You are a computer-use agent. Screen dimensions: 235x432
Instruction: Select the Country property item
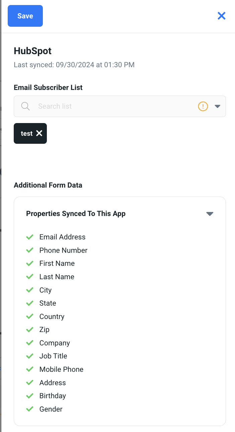pyautogui.click(x=52, y=317)
